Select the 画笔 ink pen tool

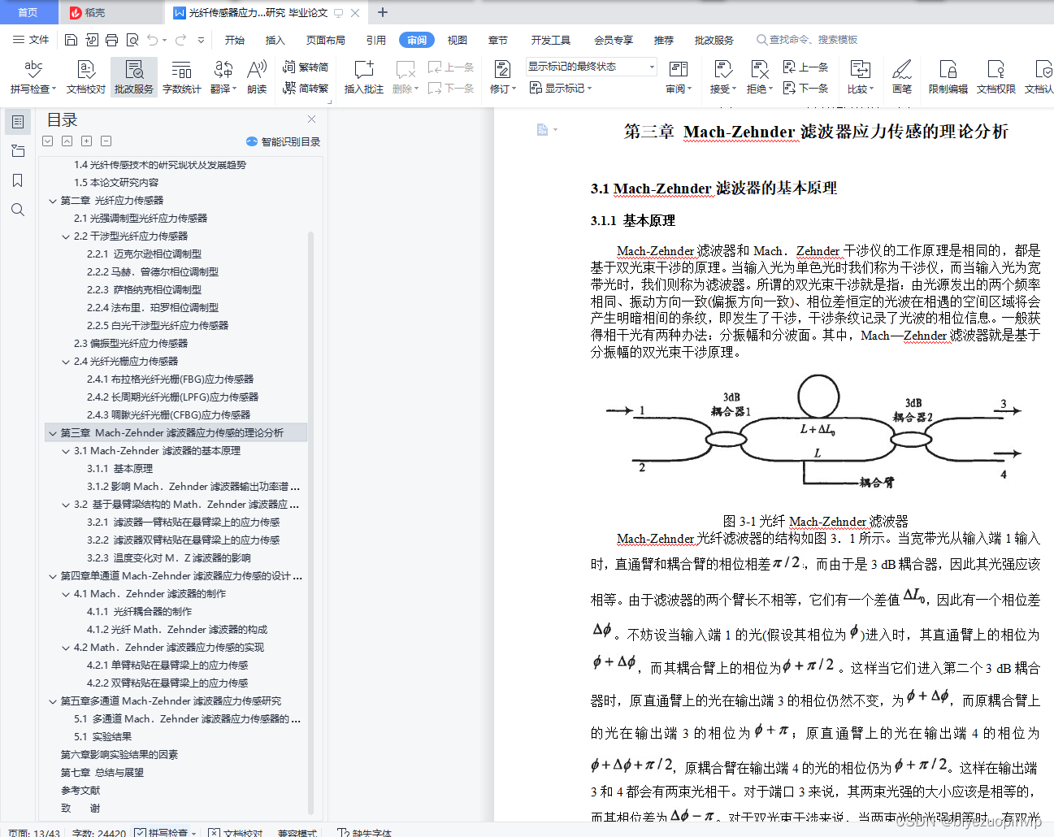point(902,77)
